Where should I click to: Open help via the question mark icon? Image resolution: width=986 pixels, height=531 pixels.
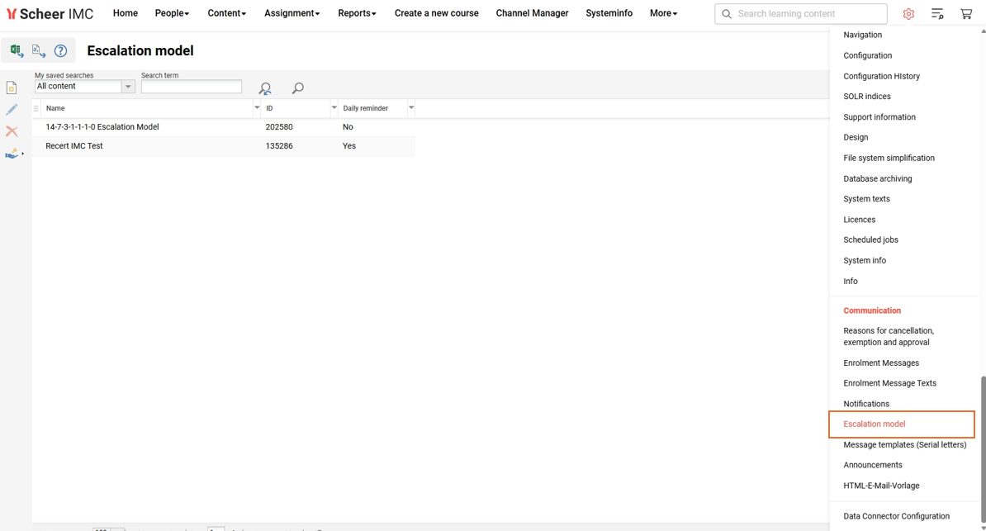(x=60, y=51)
